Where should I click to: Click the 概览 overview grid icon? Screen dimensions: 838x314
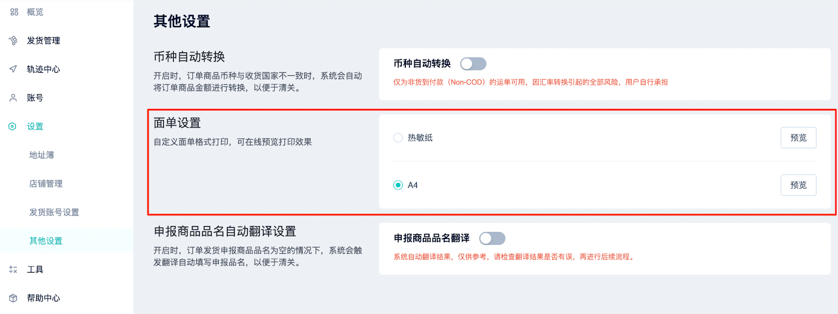[x=14, y=12]
